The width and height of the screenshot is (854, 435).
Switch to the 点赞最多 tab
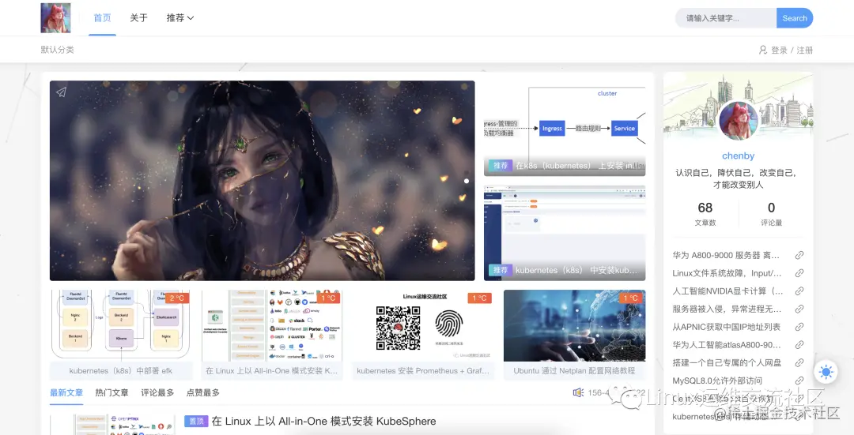(203, 392)
